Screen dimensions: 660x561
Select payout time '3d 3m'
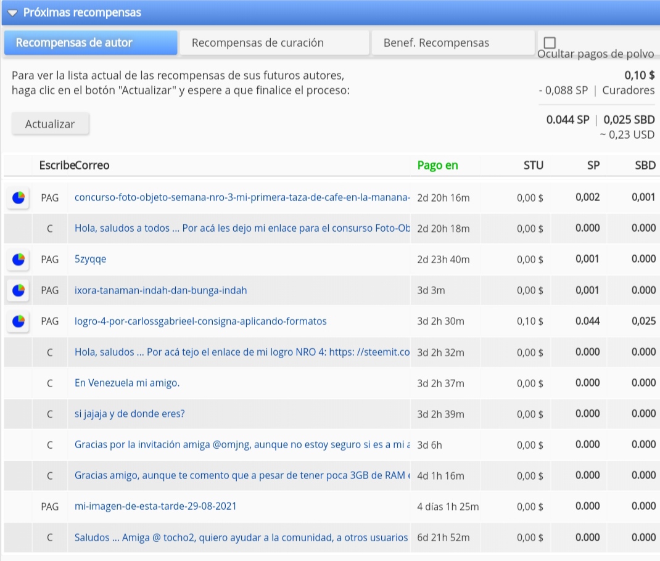[431, 290]
